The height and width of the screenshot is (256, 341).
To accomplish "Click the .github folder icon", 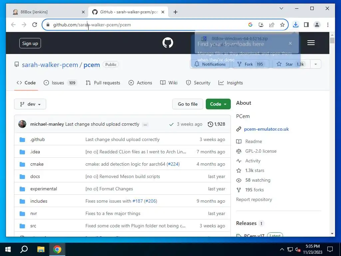I will (x=22, y=140).
